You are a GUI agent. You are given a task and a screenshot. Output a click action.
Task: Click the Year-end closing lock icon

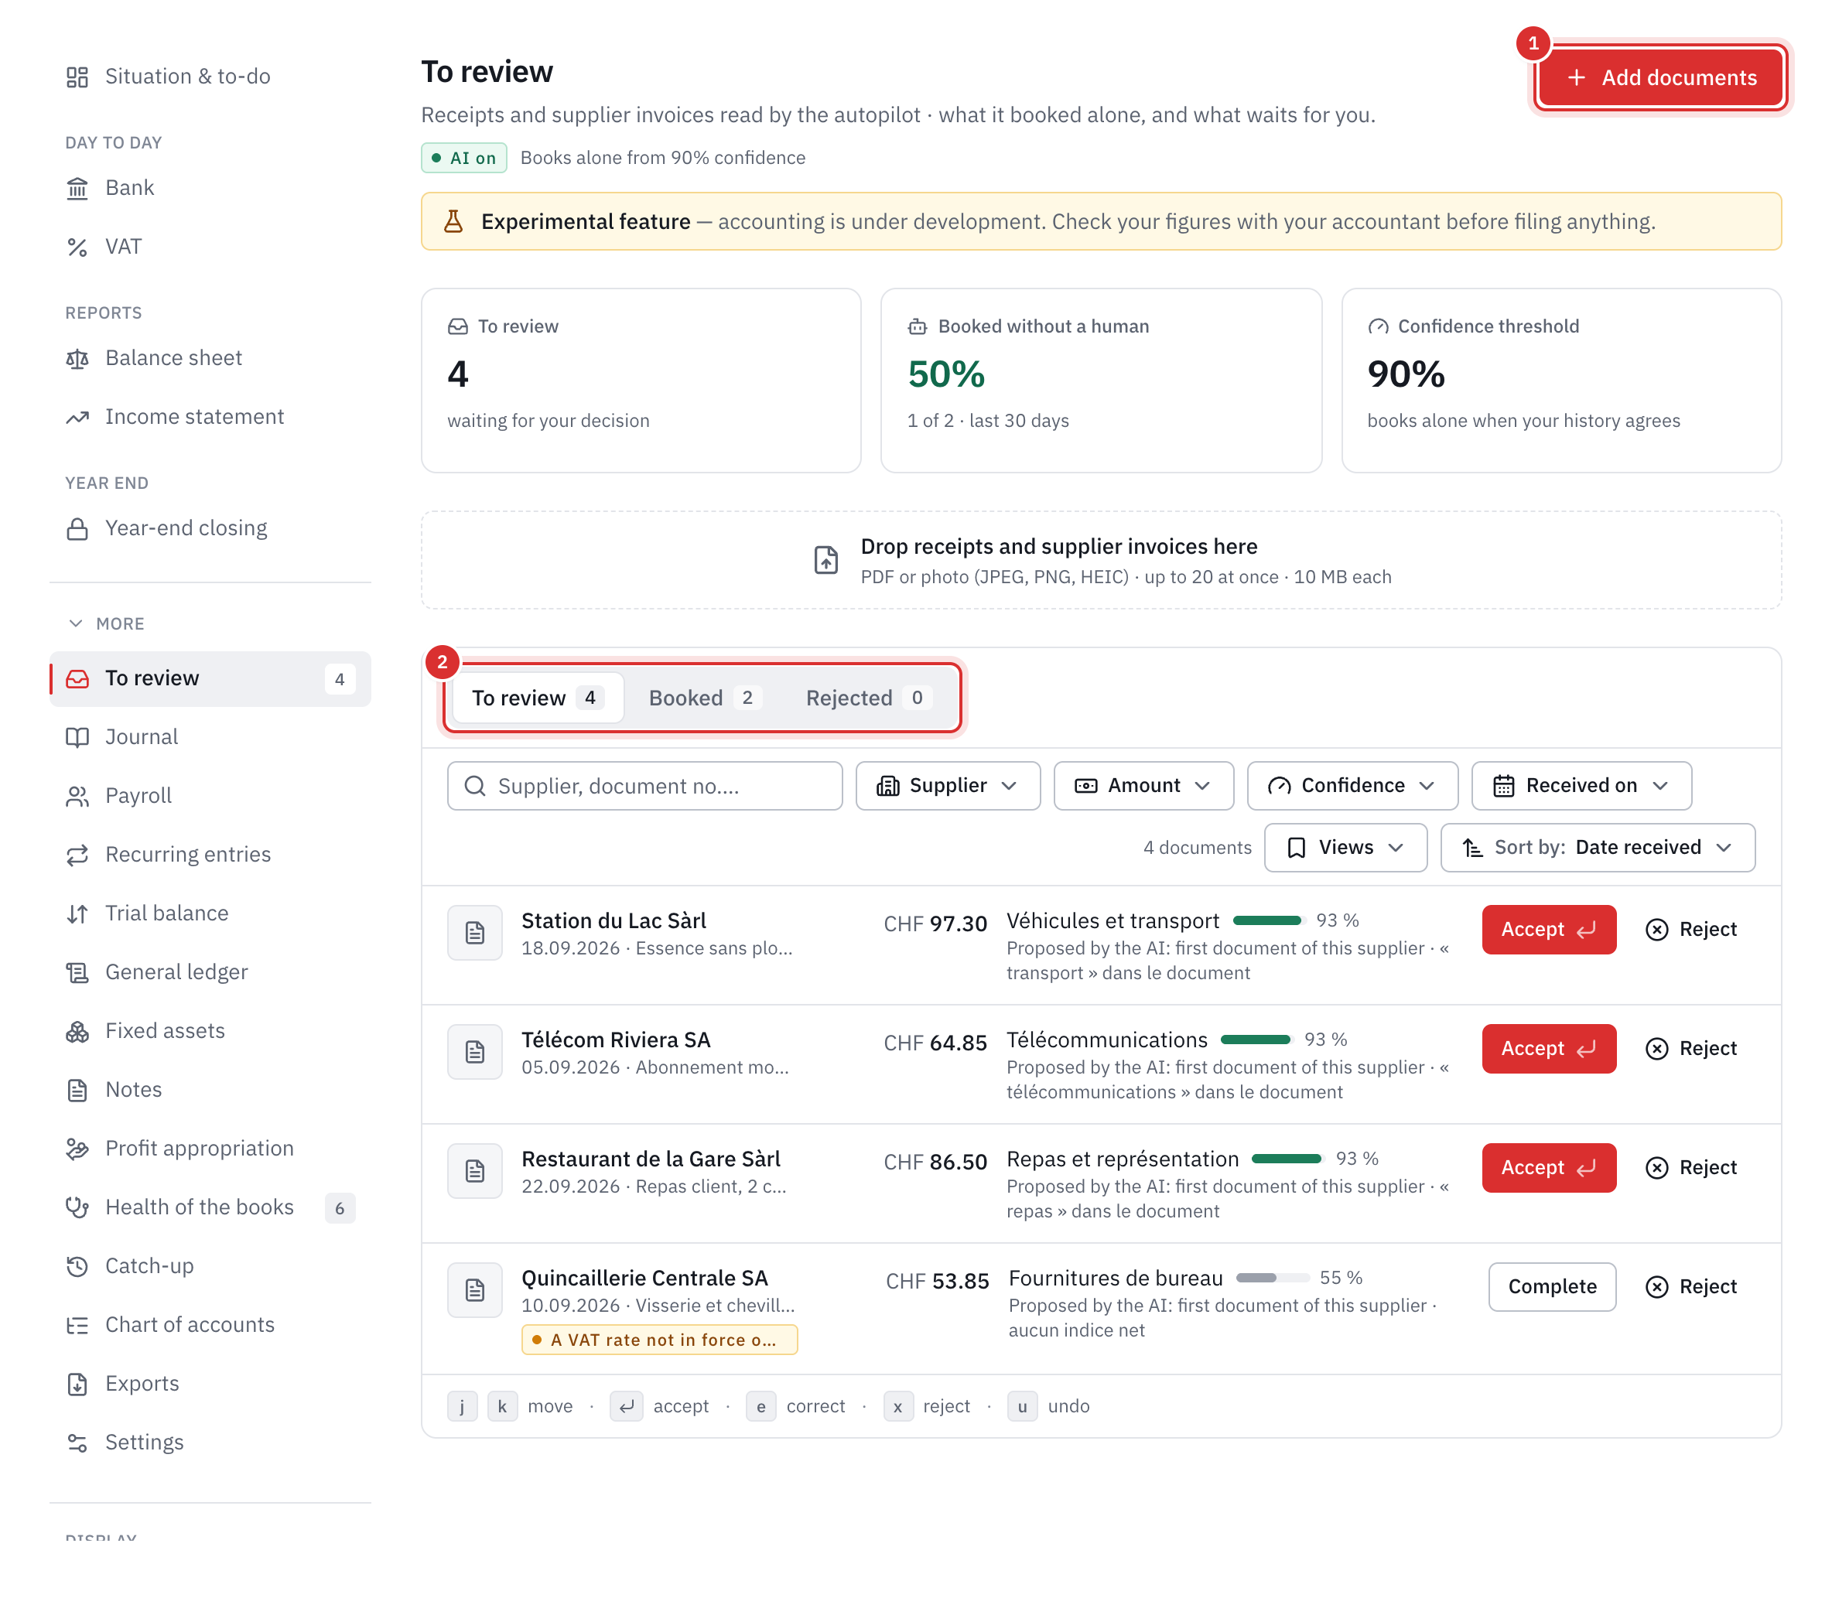[77, 529]
